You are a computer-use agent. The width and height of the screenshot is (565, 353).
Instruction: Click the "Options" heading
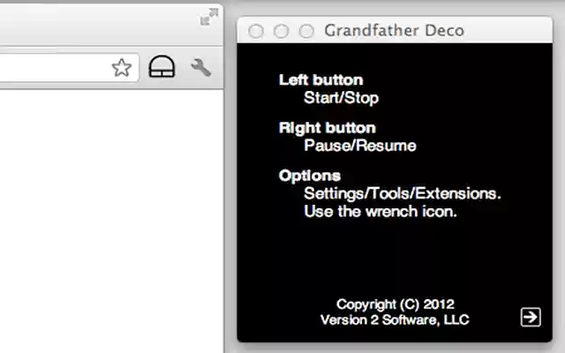pos(310,176)
